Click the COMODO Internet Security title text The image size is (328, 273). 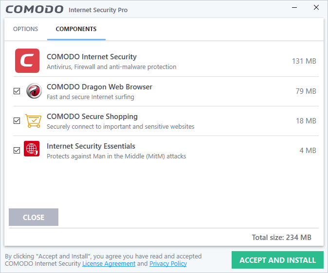91,57
